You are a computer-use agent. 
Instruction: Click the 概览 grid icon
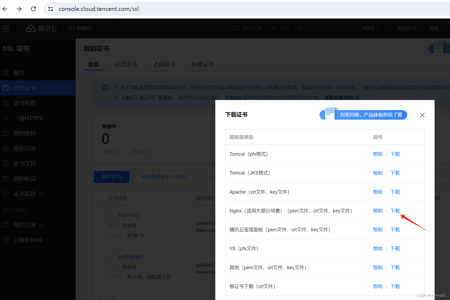[x=6, y=73]
